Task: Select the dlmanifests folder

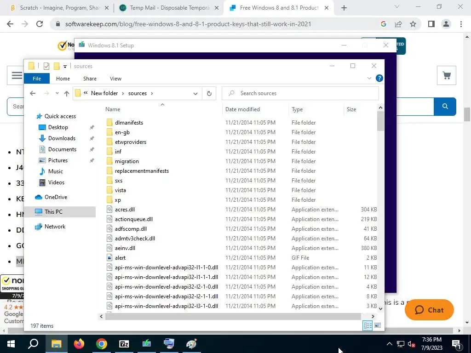Action: point(129,122)
